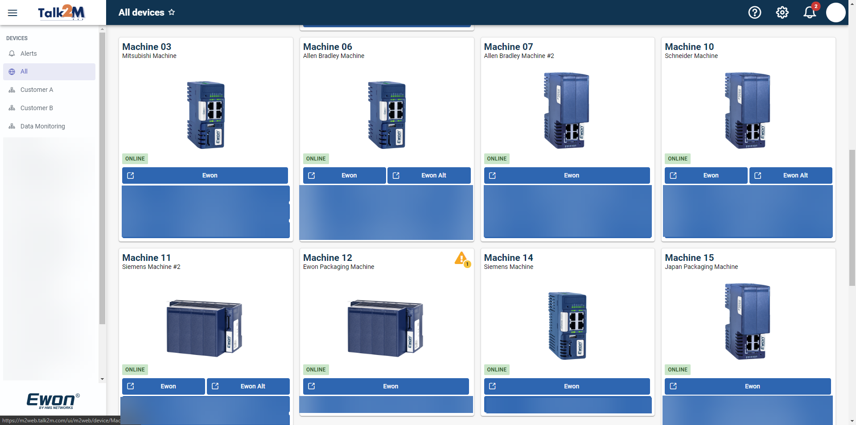Click the Machine 15 title
The image size is (856, 425).
pyautogui.click(x=689, y=258)
